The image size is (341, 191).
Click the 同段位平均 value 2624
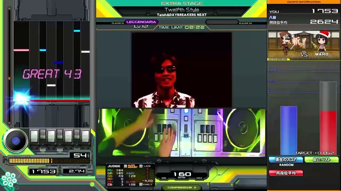(324, 22)
